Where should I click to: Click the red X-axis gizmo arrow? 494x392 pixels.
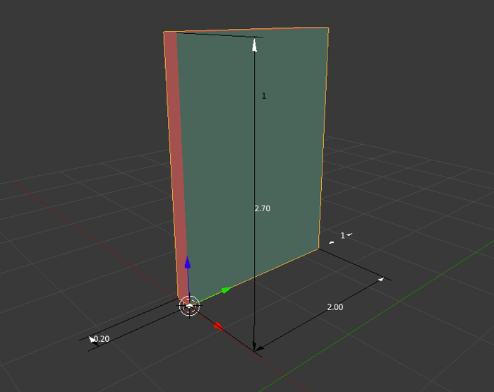tap(218, 326)
